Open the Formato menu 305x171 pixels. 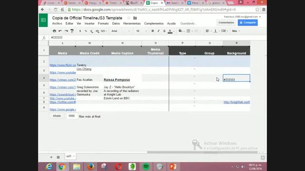[x=103, y=23]
